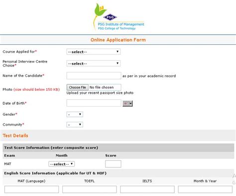Click the 'Online Application Form' heading
This screenshot has height=196, width=236.
pos(118,40)
